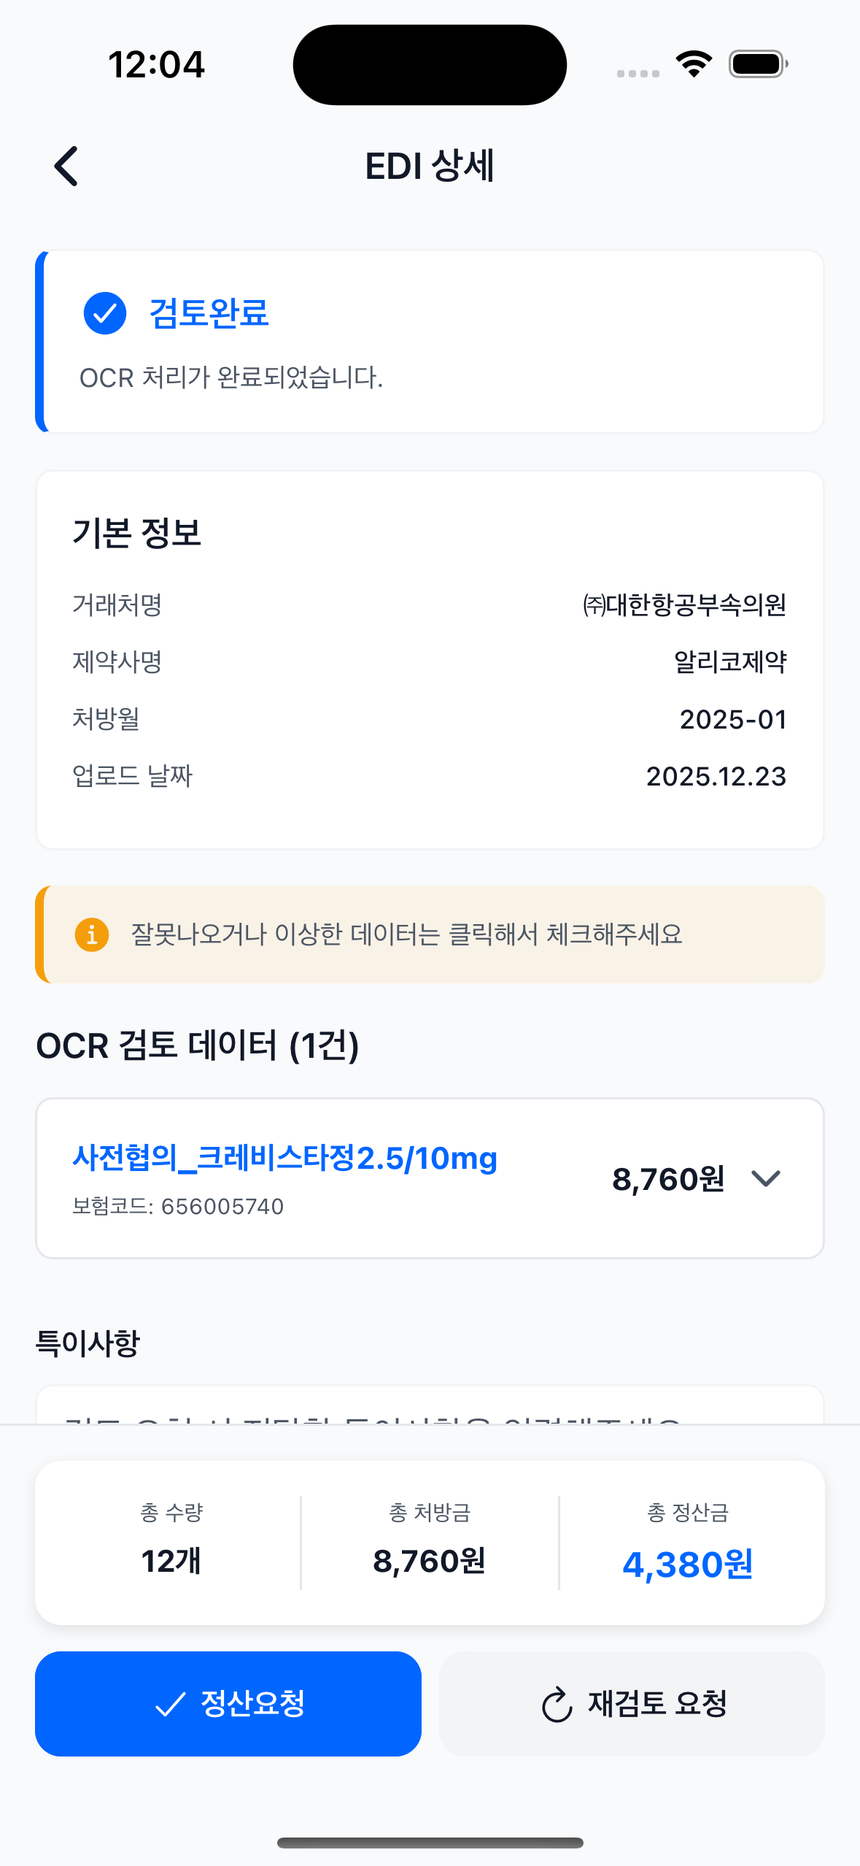The width and height of the screenshot is (860, 1866).
Task: Tap the checkmark icon in 정산요청
Action: point(171,1705)
